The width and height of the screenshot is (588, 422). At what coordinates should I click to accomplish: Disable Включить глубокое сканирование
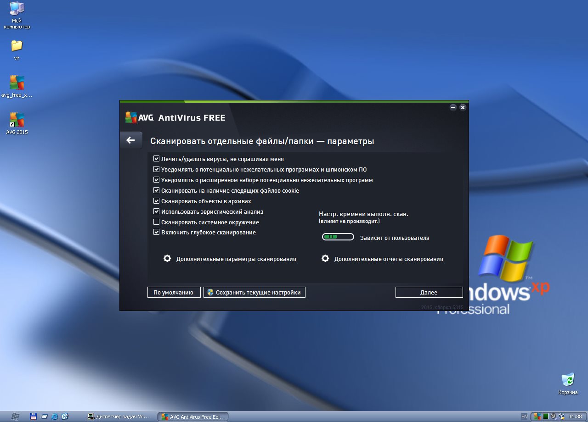[156, 233]
